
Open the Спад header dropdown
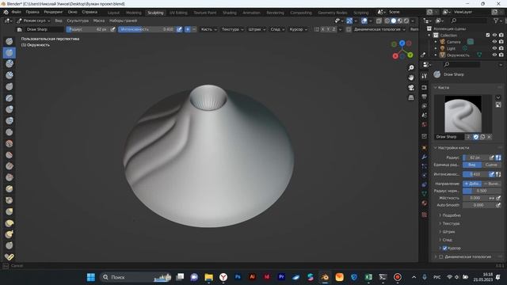click(x=277, y=29)
